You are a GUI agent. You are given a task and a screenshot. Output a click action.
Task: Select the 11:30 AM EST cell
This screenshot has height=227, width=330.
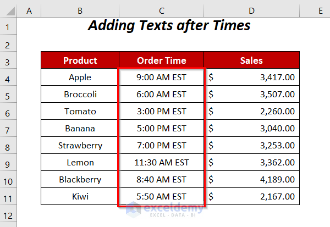tap(161, 163)
